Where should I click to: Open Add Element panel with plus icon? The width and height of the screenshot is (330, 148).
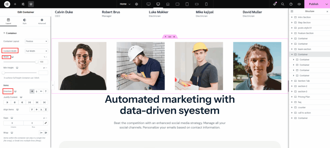(15, 4)
